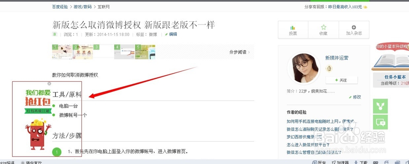
Task: Click the 投票 vote chart icon
Action: (x=293, y=28)
